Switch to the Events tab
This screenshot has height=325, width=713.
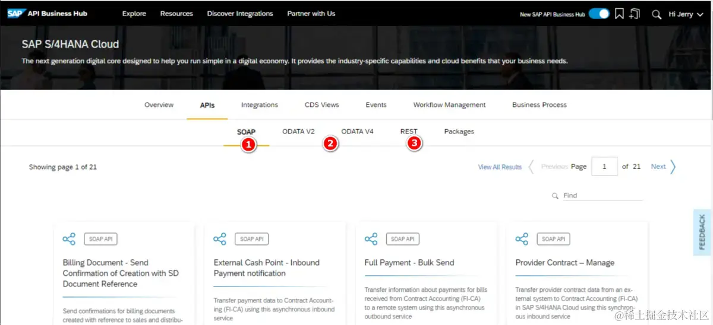pos(376,105)
